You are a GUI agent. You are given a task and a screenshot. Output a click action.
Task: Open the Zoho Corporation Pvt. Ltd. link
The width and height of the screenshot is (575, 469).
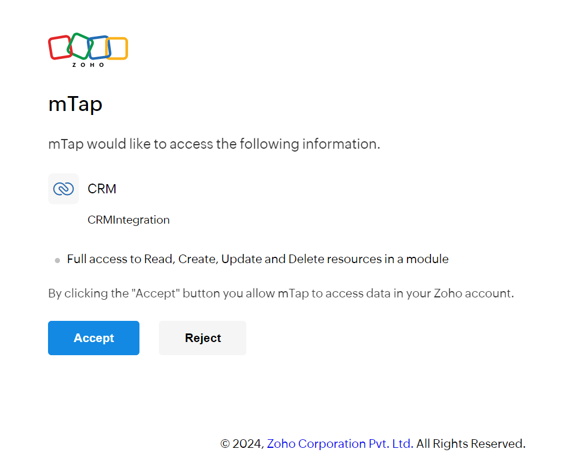tap(339, 443)
